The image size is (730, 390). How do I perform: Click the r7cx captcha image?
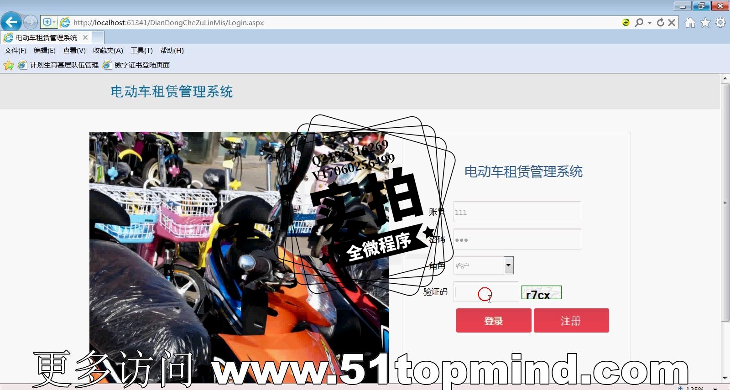click(542, 293)
